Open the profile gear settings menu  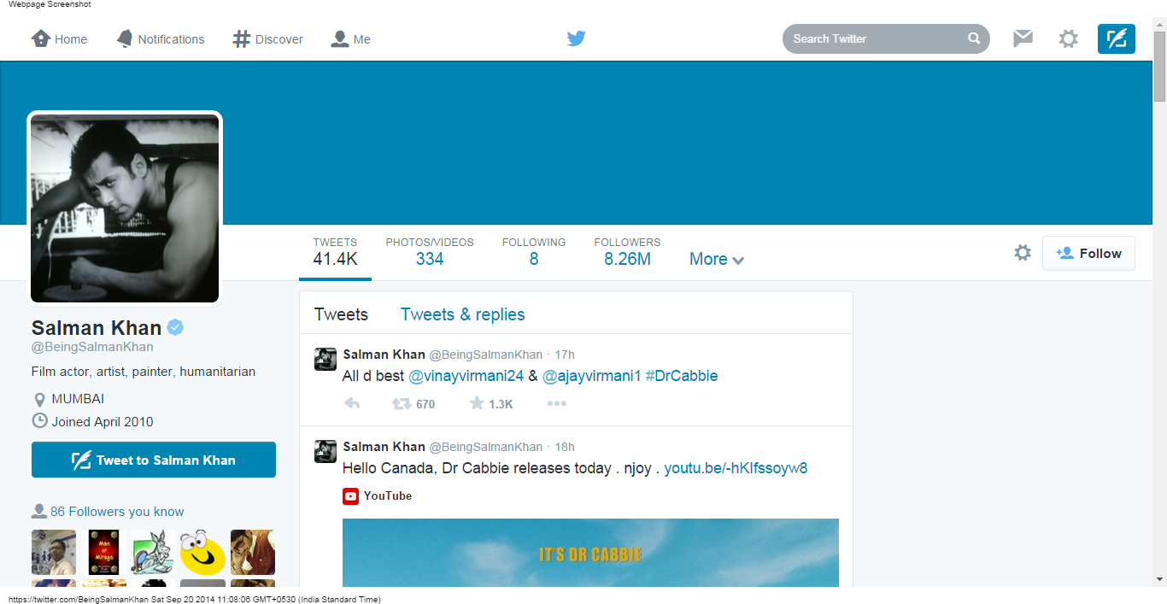(1023, 253)
